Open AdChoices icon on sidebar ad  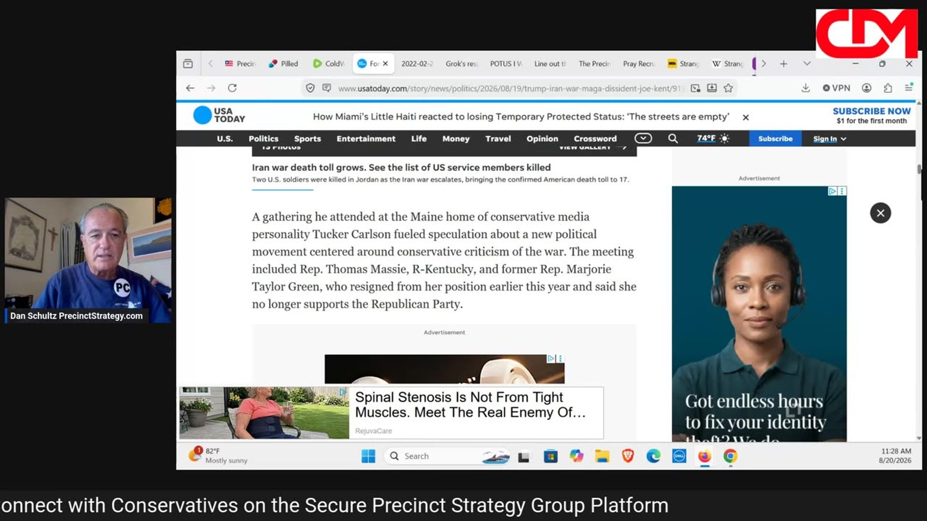tap(832, 191)
